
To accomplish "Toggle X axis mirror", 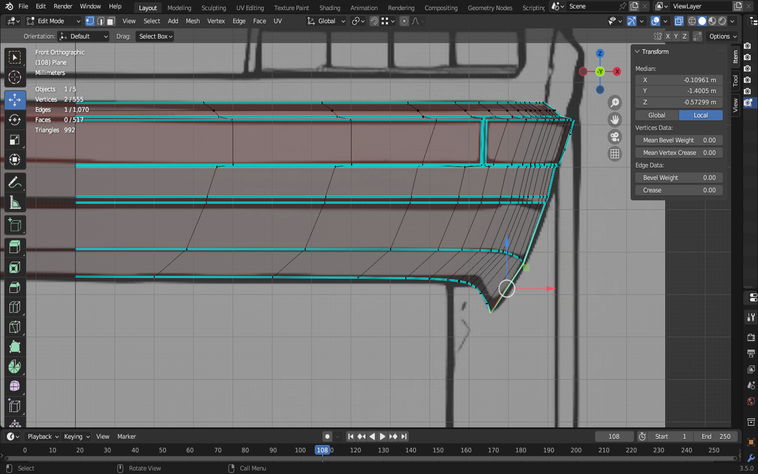I will tap(667, 36).
